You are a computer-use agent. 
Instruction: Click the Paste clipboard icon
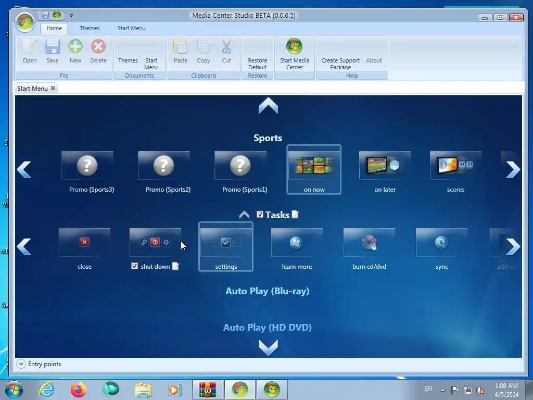(181, 46)
